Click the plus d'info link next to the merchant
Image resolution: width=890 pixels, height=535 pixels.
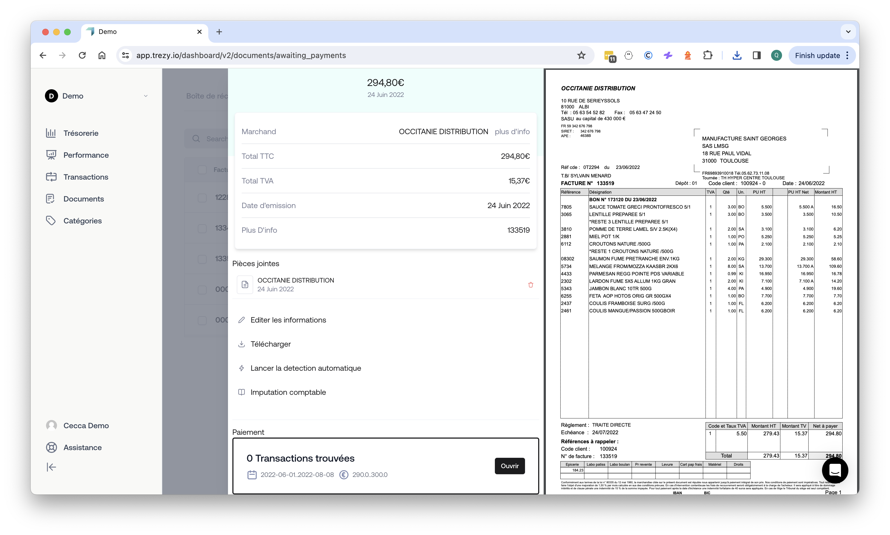512,132
